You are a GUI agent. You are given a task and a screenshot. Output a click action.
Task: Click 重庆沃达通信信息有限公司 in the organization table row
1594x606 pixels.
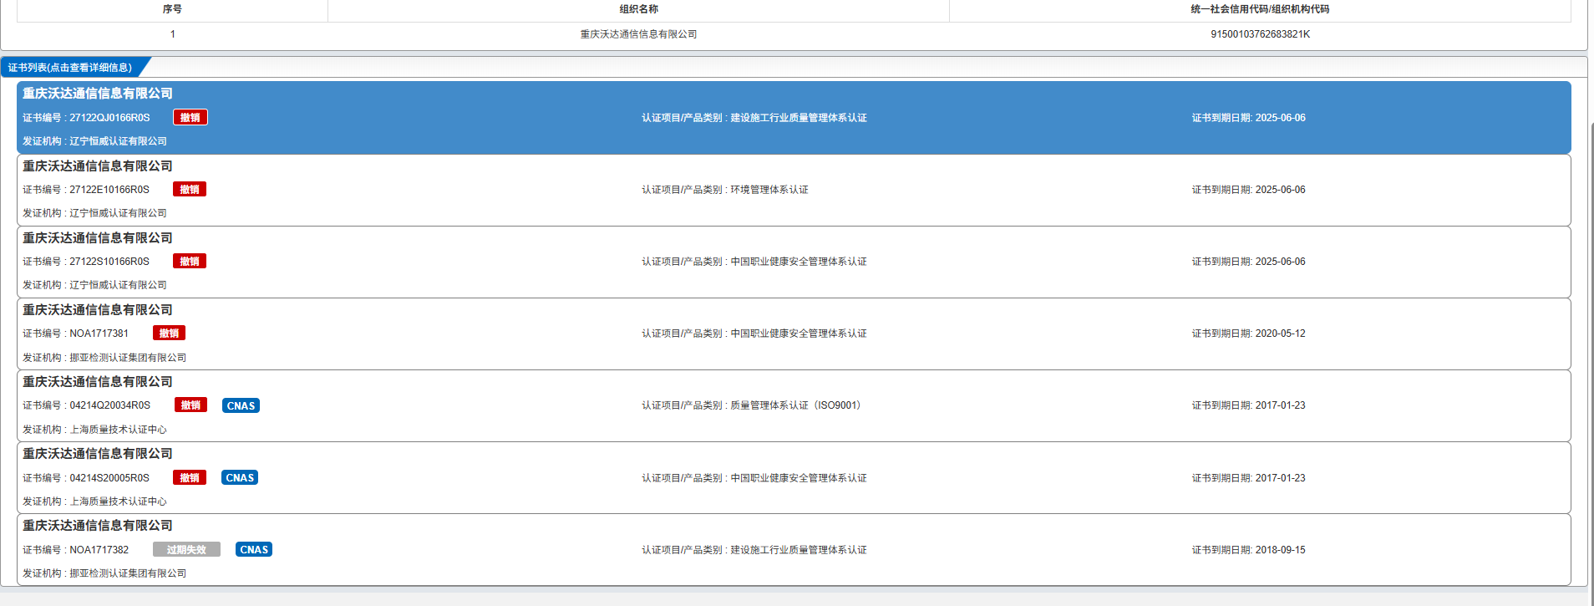(638, 34)
